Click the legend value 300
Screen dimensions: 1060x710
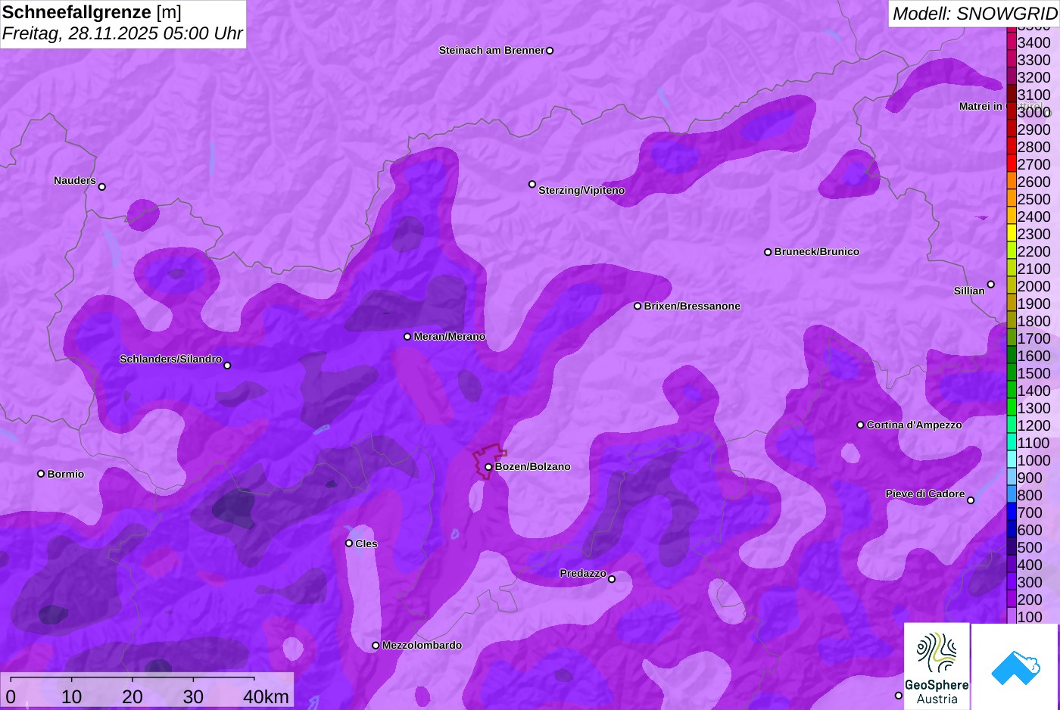pos(1030,582)
